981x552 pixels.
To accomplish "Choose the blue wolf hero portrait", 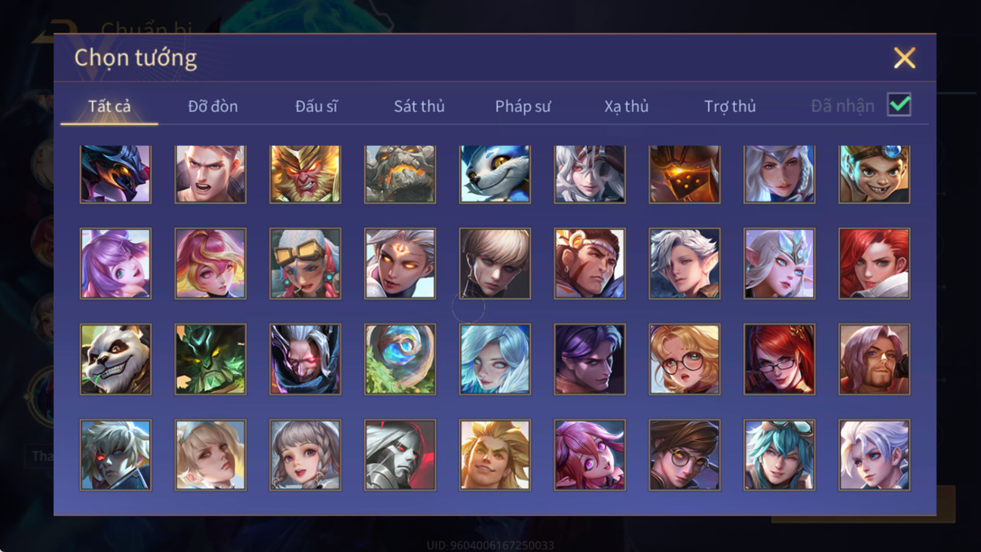I will (x=495, y=174).
